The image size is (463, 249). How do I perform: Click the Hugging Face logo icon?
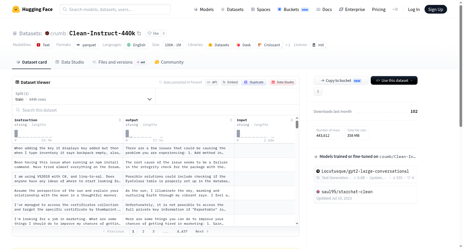coord(16,9)
